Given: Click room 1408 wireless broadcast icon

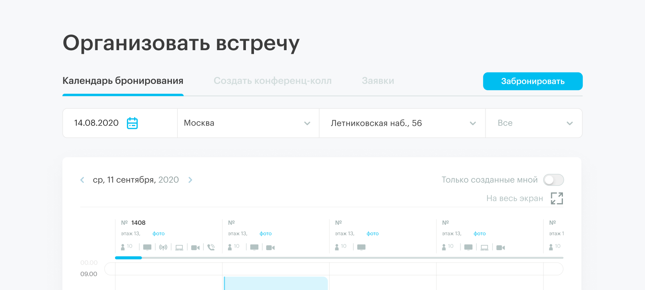Looking at the screenshot, I should (x=163, y=248).
